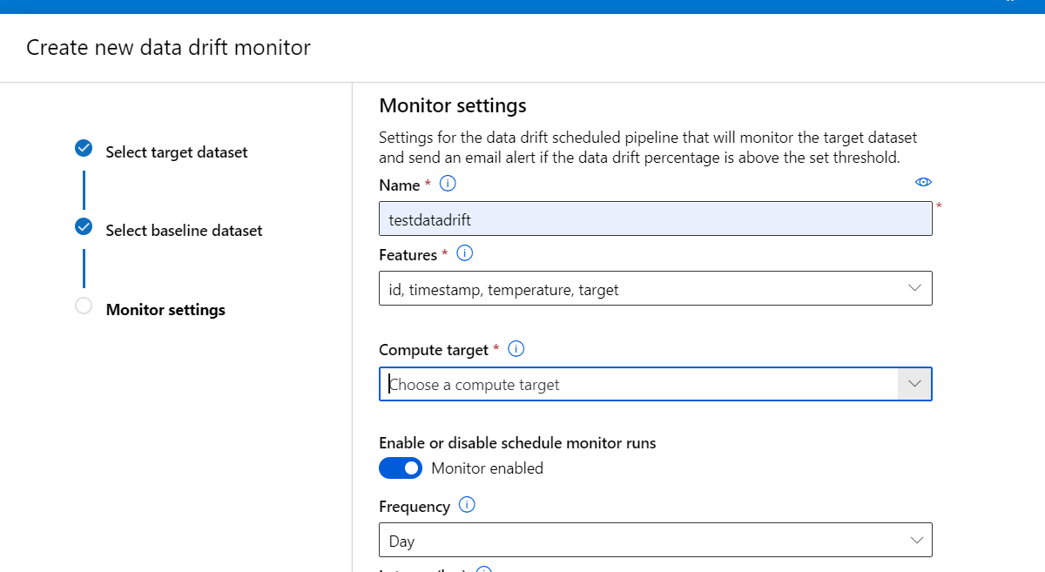Image resolution: width=1045 pixels, height=572 pixels.
Task: Click the Name field containing testdatadrift
Action: click(655, 219)
